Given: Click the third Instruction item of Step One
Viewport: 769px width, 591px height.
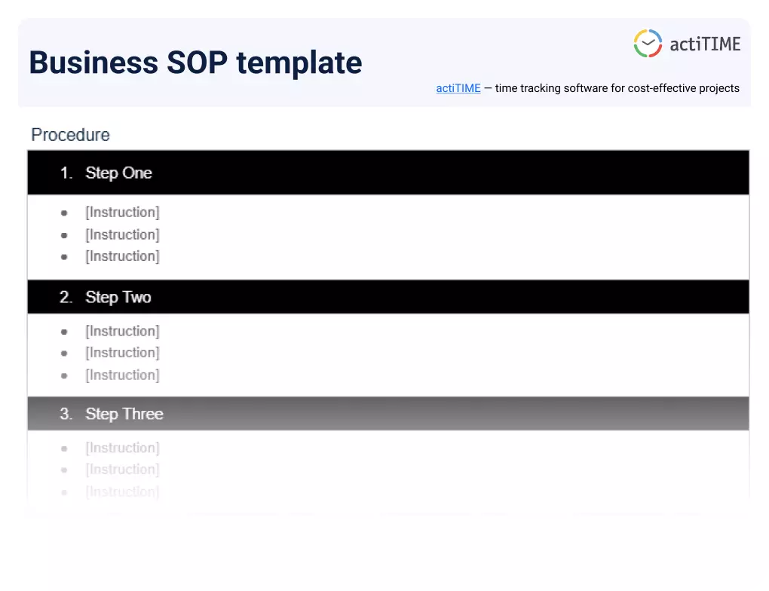Looking at the screenshot, I should (122, 256).
